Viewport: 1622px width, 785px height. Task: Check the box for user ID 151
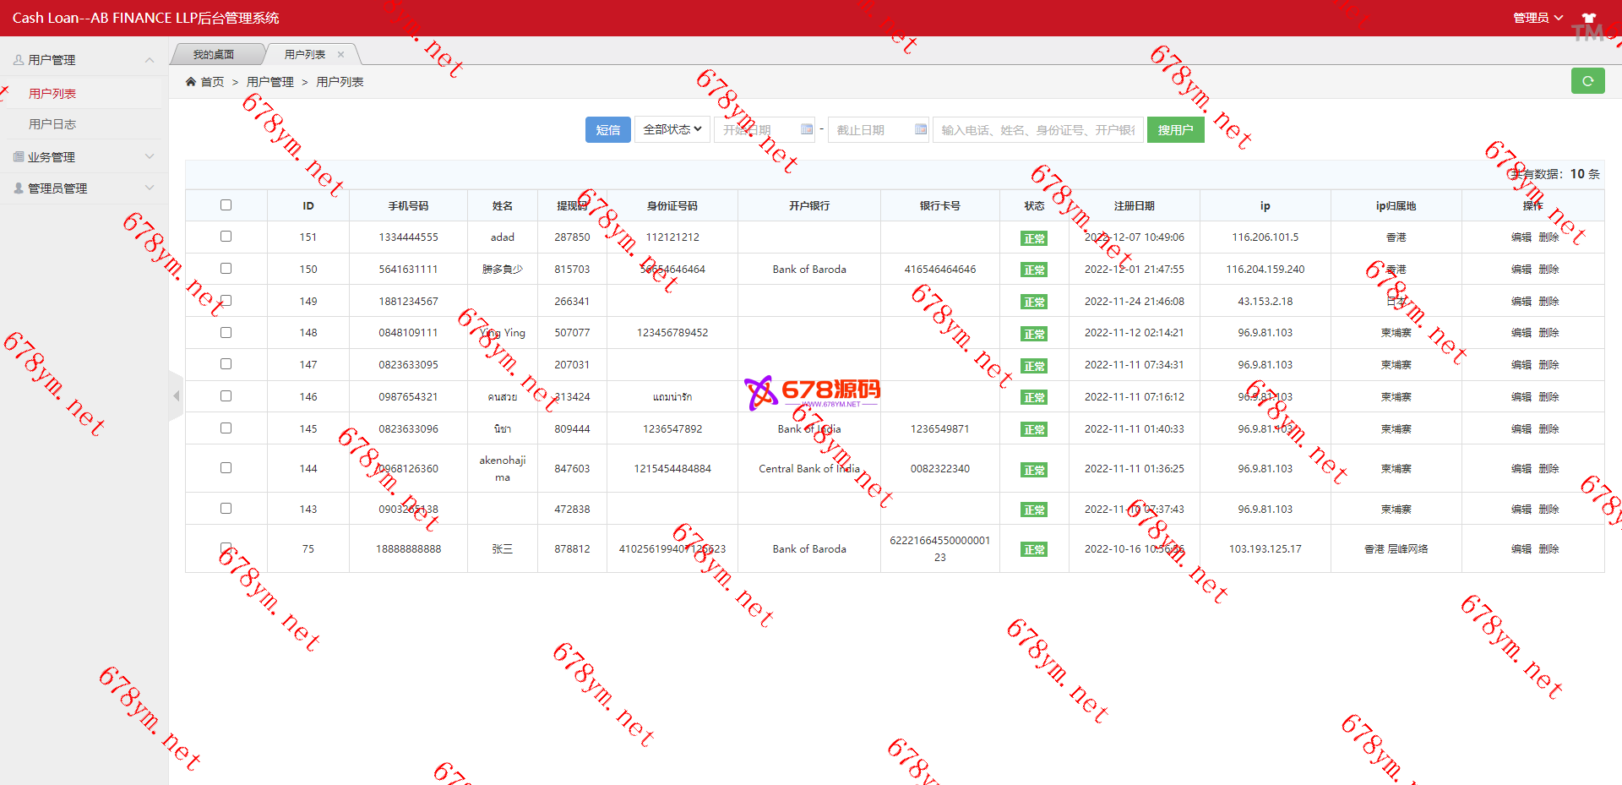226,237
